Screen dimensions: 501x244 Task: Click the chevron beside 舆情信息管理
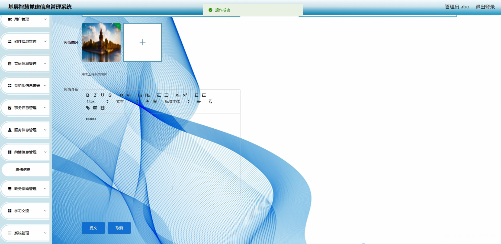click(45, 152)
